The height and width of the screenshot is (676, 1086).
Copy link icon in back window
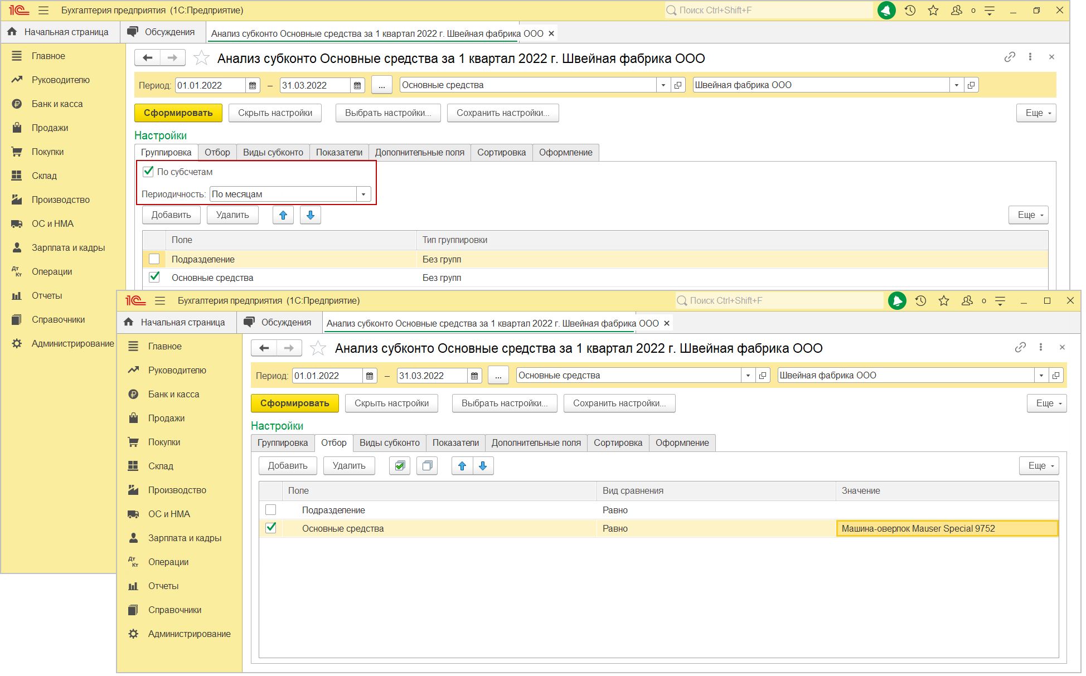coord(1010,57)
